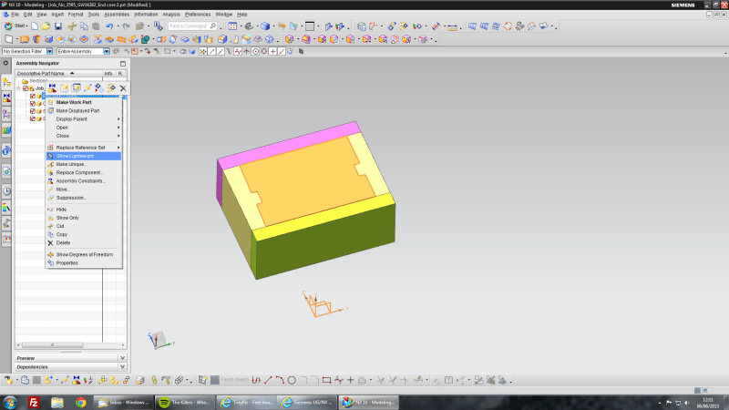Click the view triad cube in viewport corner
Viewport: 729px width, 410px height.
tap(159, 339)
